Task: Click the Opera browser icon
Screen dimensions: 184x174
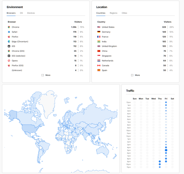Action: pyautogui.click(x=9, y=61)
